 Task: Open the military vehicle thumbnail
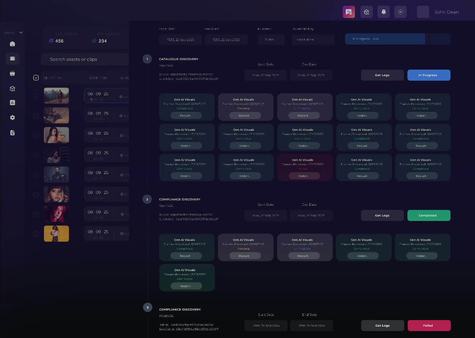click(x=56, y=115)
